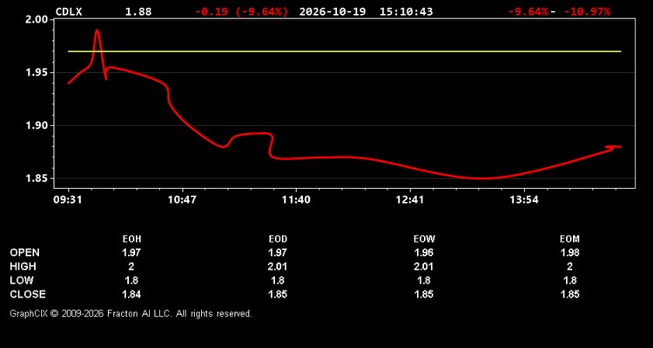Click the EOM CLOSE value 1.85
Viewport: 653px width, 348px height.
(x=569, y=294)
